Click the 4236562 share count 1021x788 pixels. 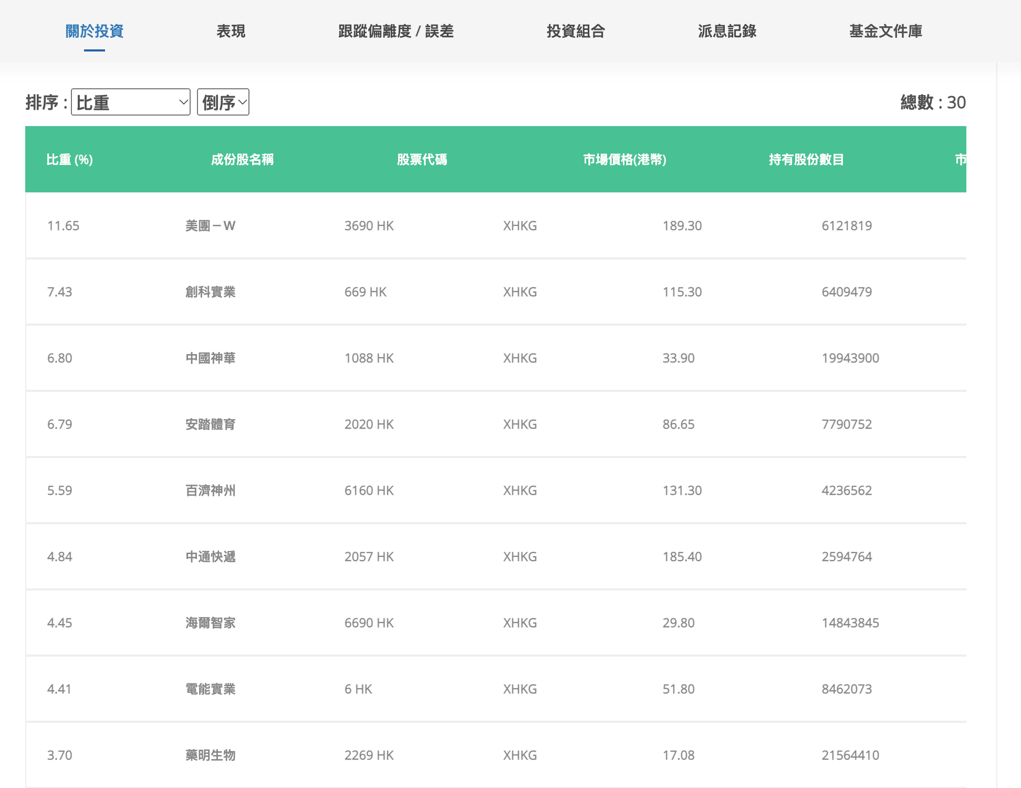847,491
